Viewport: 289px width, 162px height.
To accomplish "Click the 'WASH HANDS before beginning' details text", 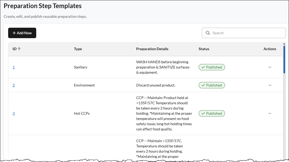I will click(162, 62).
